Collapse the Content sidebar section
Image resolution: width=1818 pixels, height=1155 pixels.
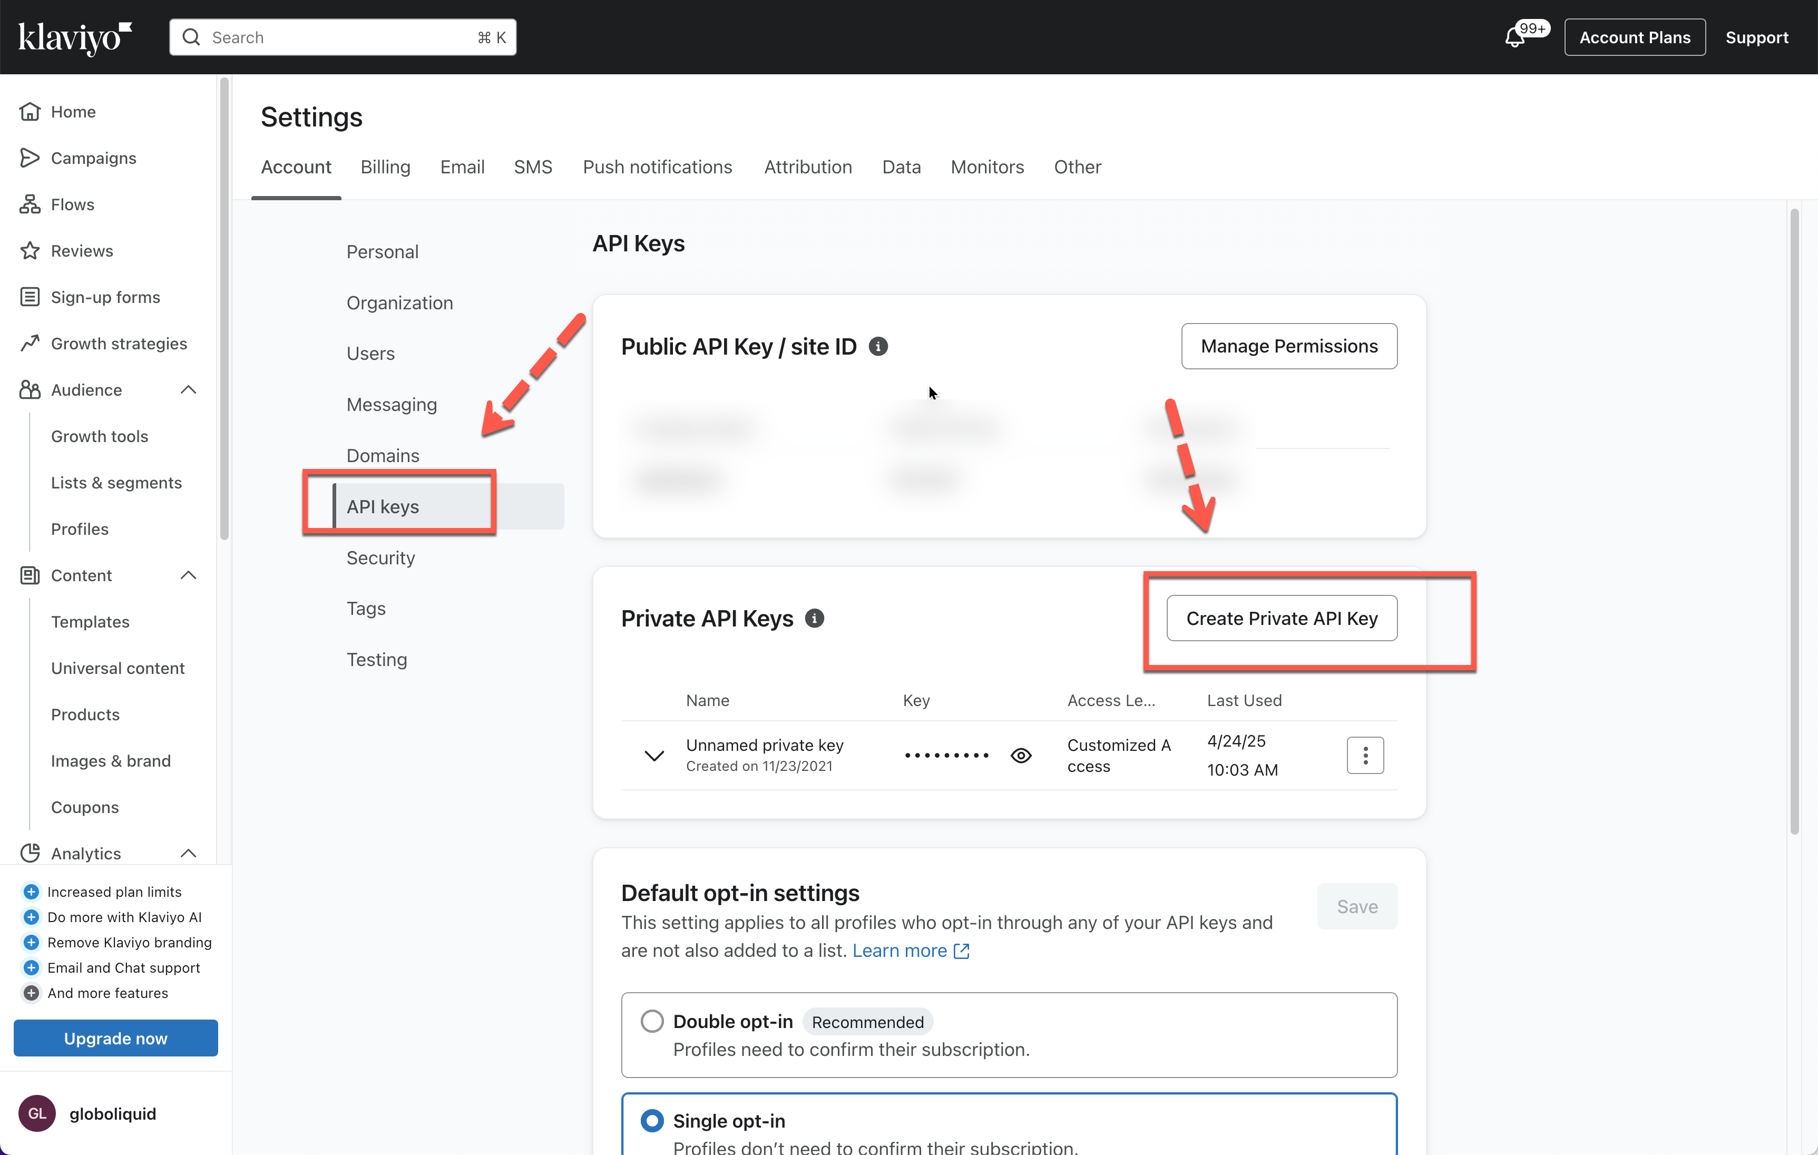tap(189, 575)
